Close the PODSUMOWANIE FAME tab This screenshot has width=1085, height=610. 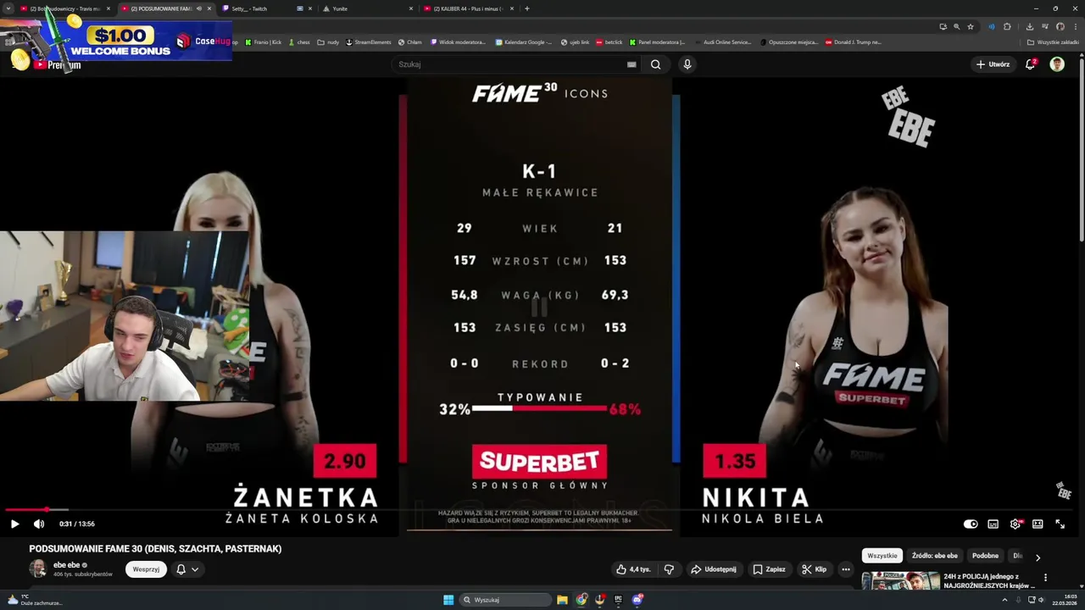[x=209, y=8]
